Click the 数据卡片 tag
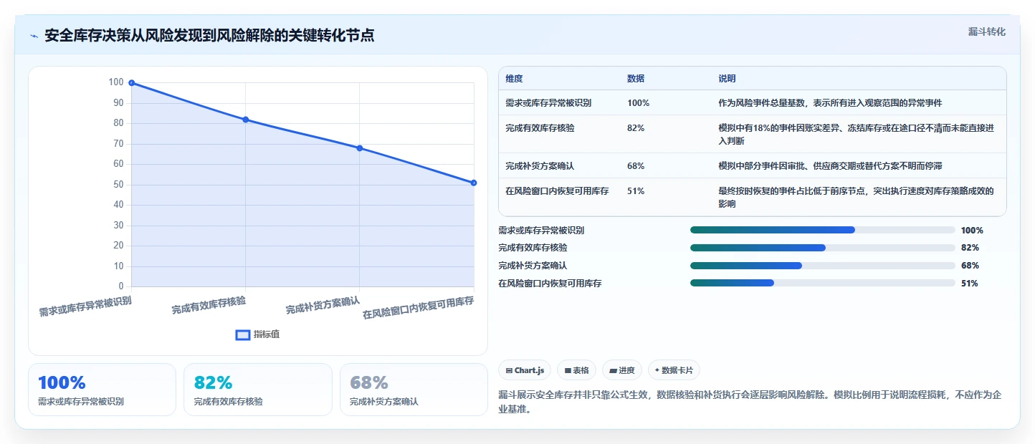Viewport: 1035px width, 444px height. click(x=674, y=370)
